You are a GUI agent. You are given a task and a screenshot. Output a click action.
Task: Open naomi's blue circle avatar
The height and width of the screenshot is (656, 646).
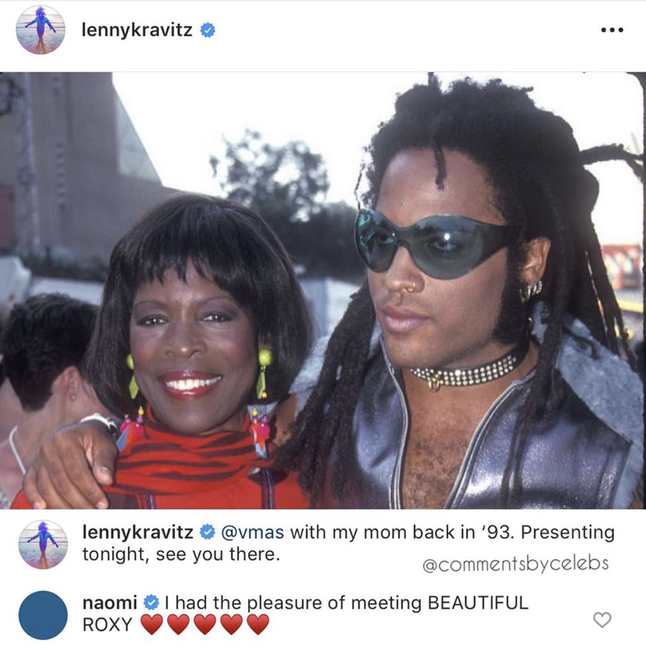click(43, 615)
